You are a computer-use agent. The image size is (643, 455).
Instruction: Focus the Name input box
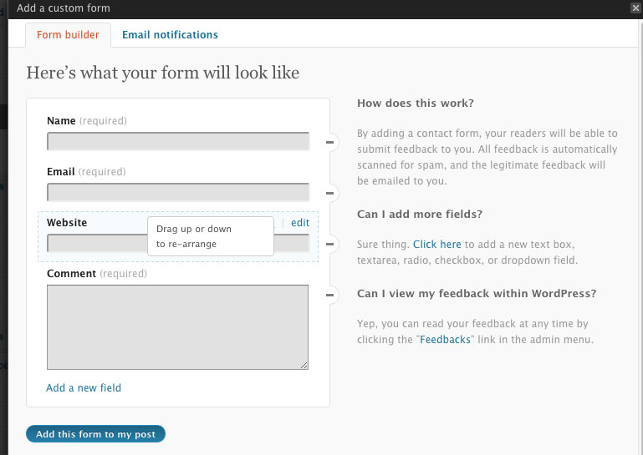177,141
